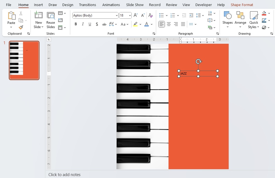Click the Text Shadow S icon

(97, 24)
